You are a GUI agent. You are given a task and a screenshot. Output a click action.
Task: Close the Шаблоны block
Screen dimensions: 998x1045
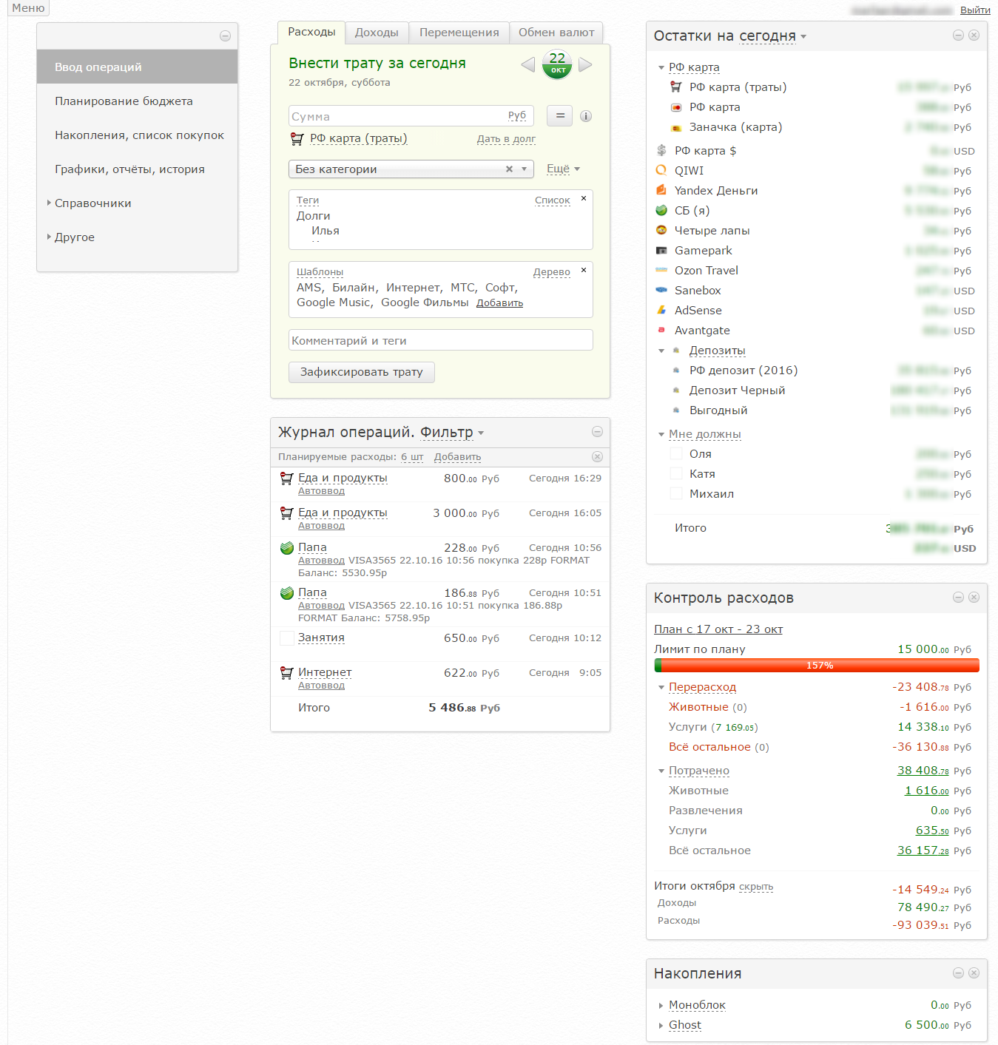(584, 270)
